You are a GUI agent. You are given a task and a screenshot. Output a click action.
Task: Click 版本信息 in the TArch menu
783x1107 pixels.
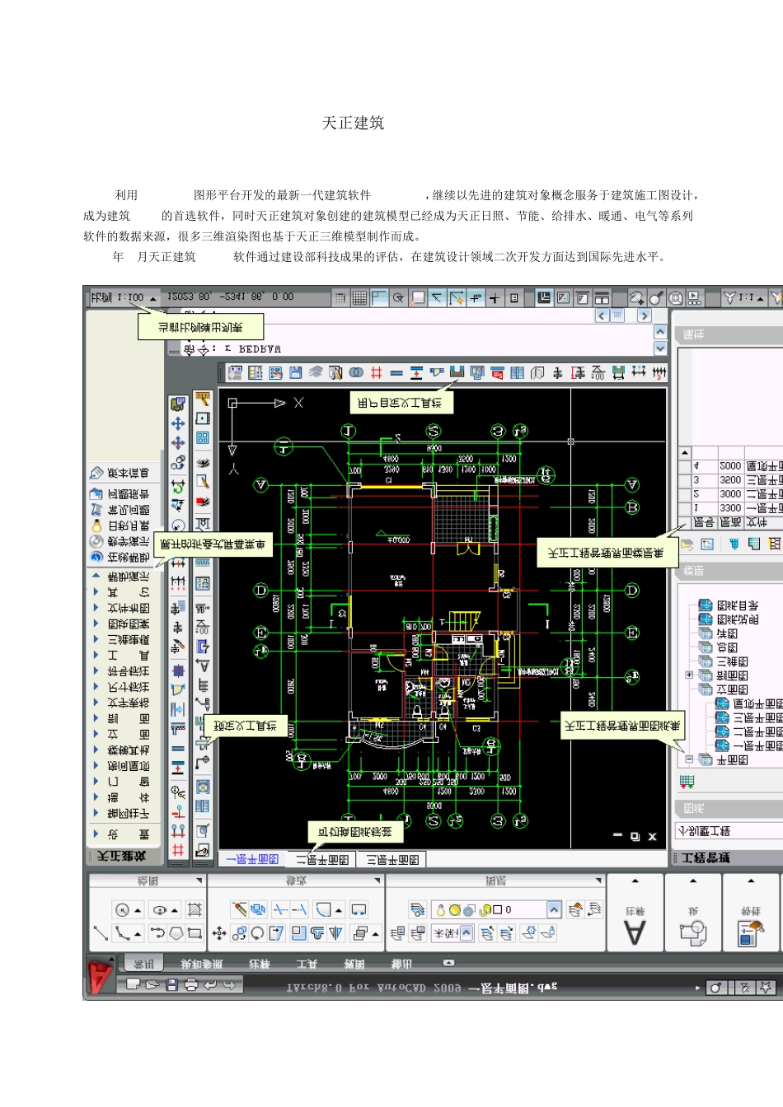[129, 473]
